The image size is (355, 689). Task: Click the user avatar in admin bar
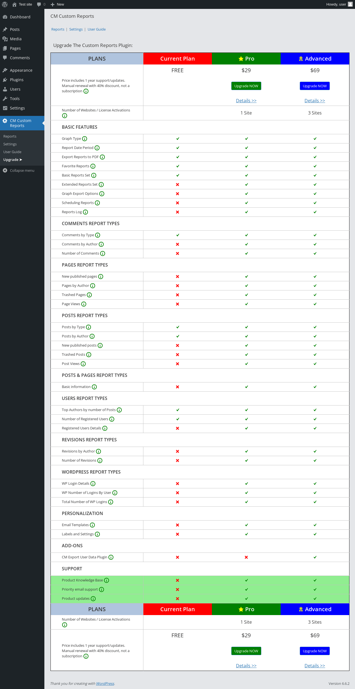(x=350, y=4)
